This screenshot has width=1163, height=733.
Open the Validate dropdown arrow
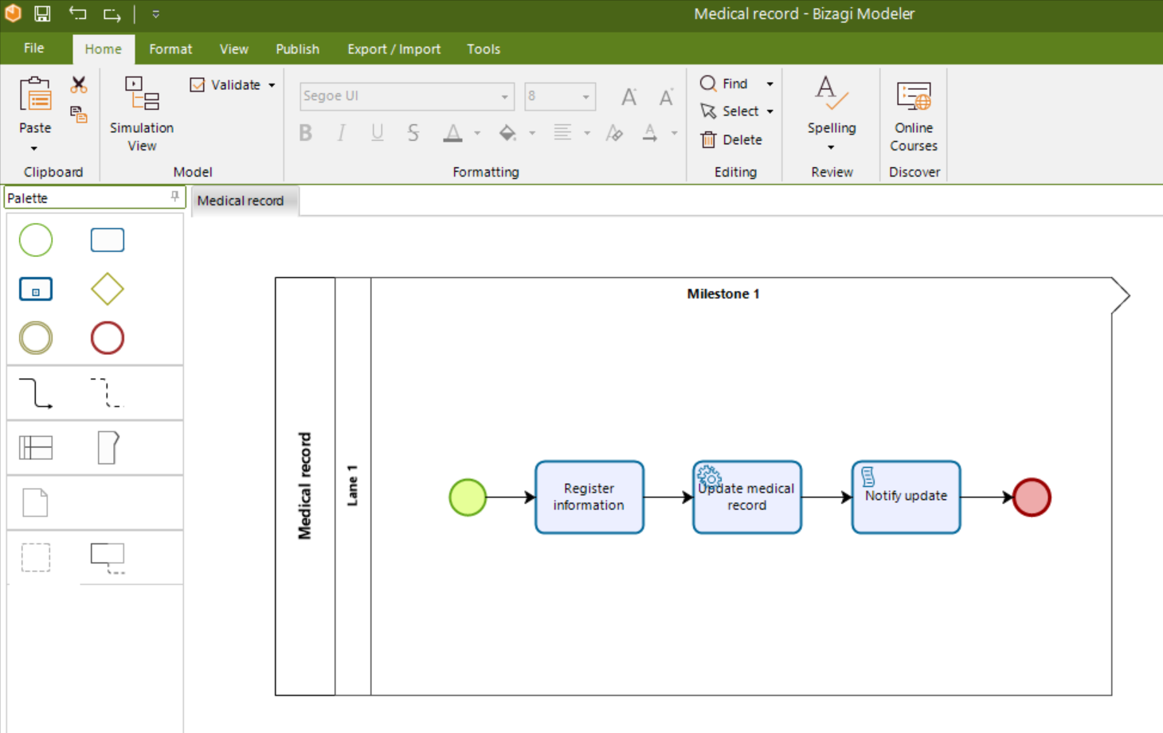272,85
